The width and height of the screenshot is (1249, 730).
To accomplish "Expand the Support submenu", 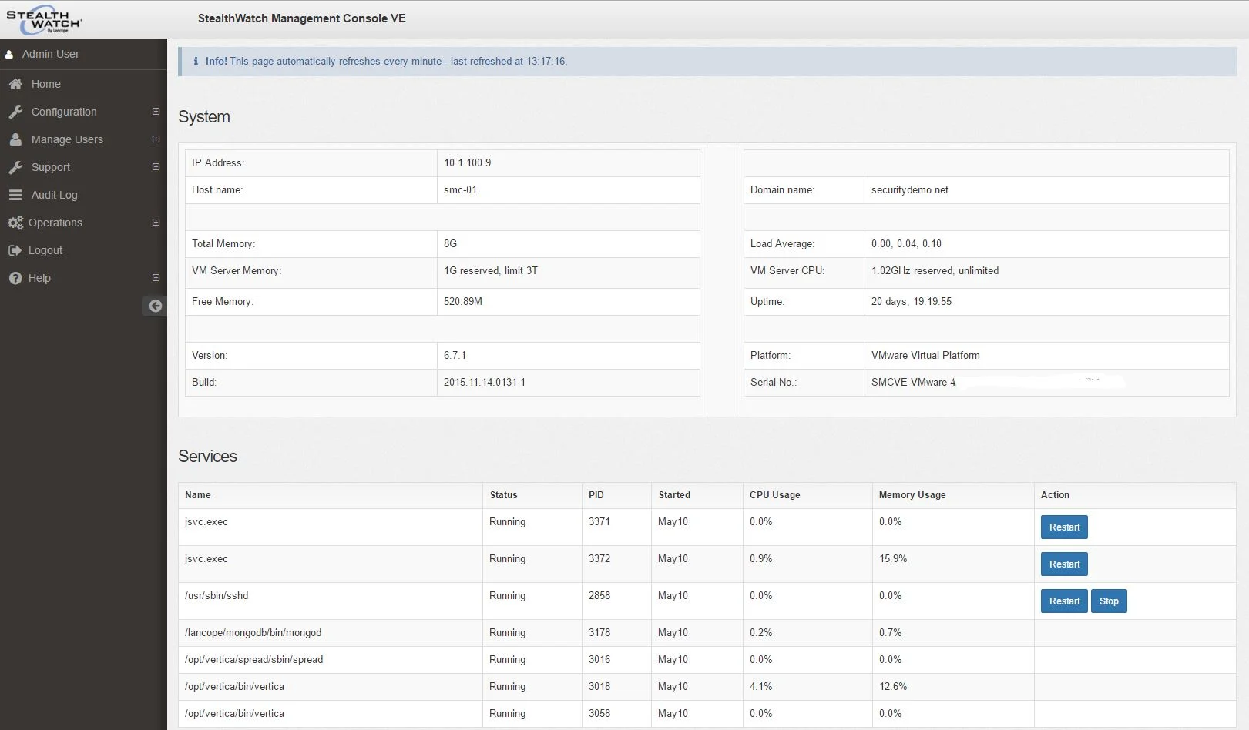I will point(156,167).
